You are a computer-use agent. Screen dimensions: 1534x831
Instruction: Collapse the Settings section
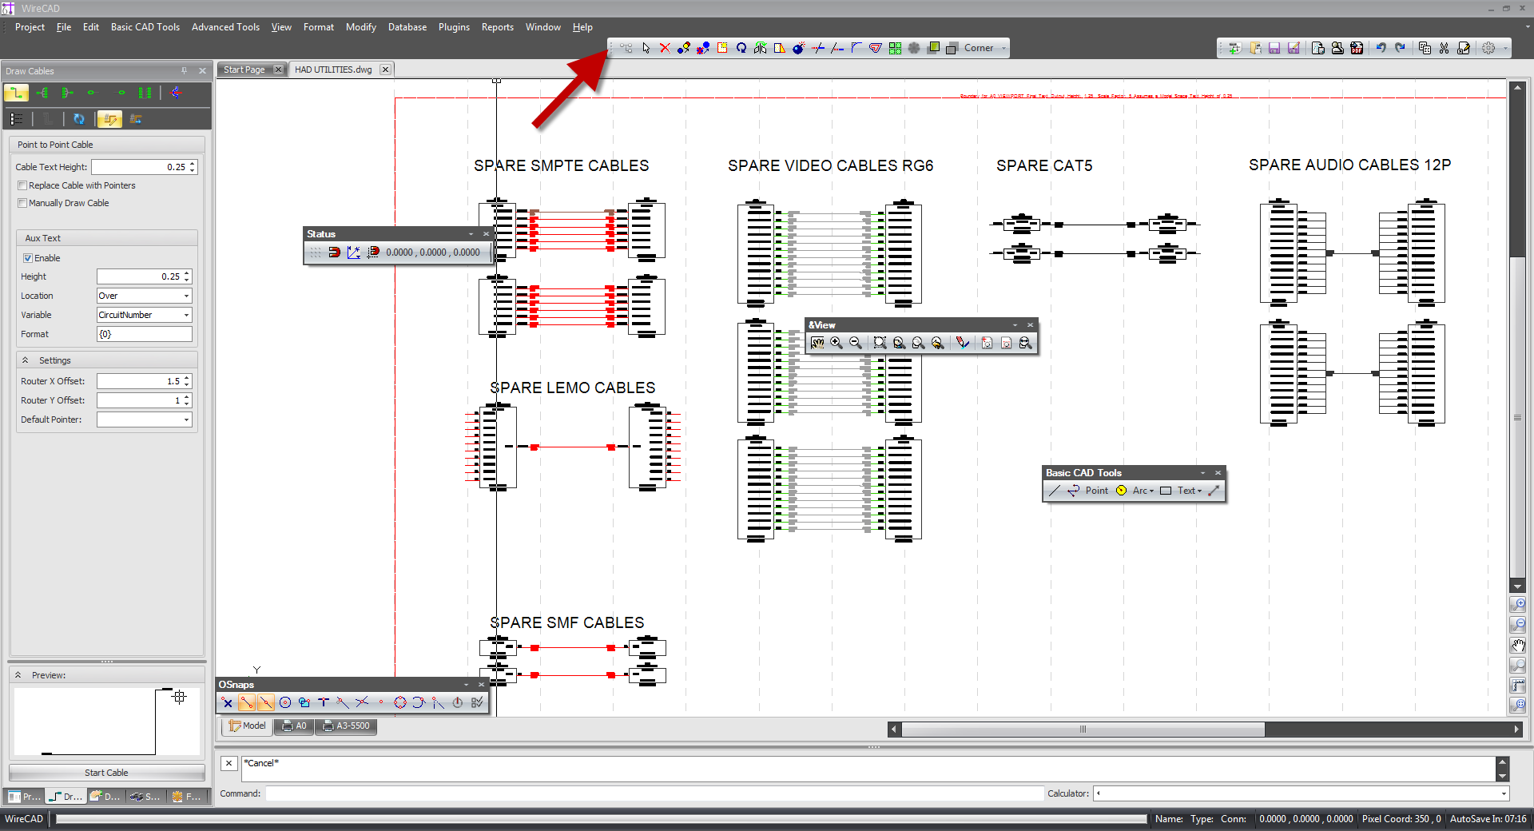pyautogui.click(x=26, y=360)
